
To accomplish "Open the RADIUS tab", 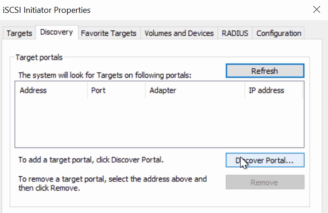I will coord(235,33).
